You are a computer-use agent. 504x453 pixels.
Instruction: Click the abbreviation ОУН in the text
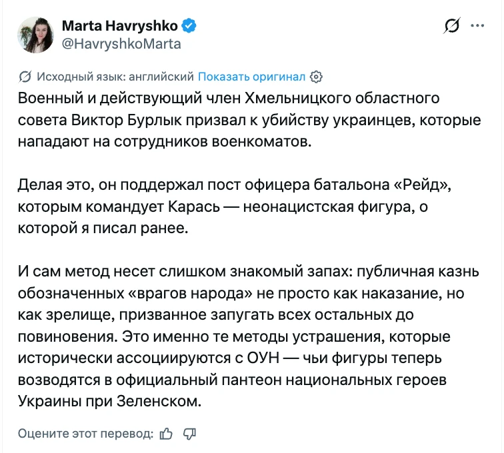263,358
